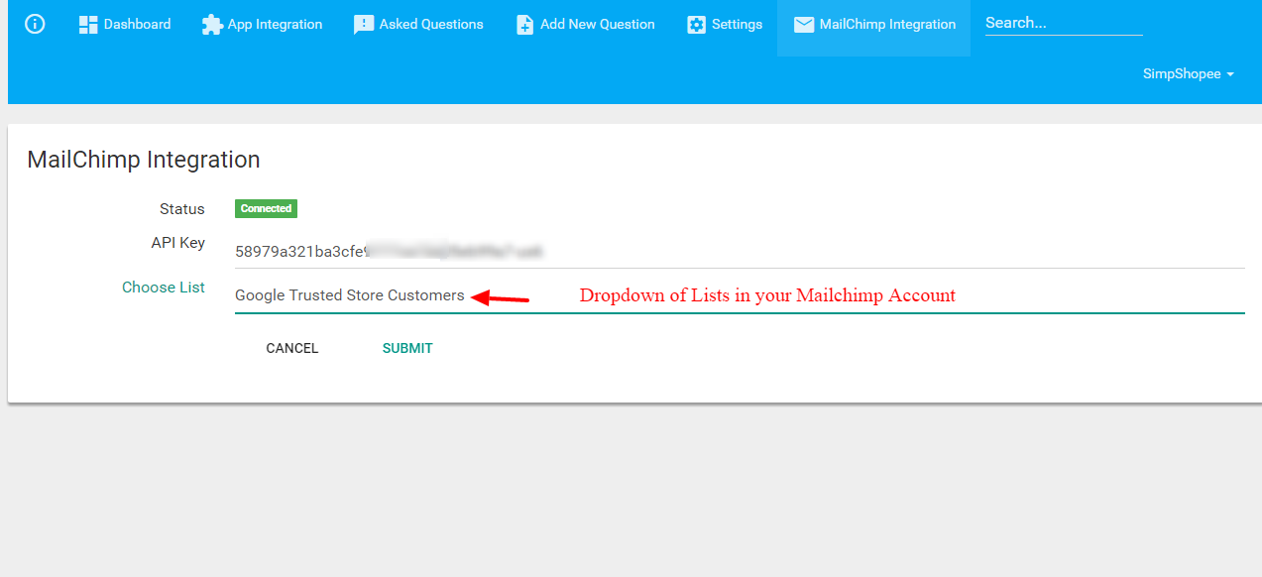Click the info circle icon
Image resolution: width=1262 pixels, height=577 pixels.
click(x=35, y=24)
